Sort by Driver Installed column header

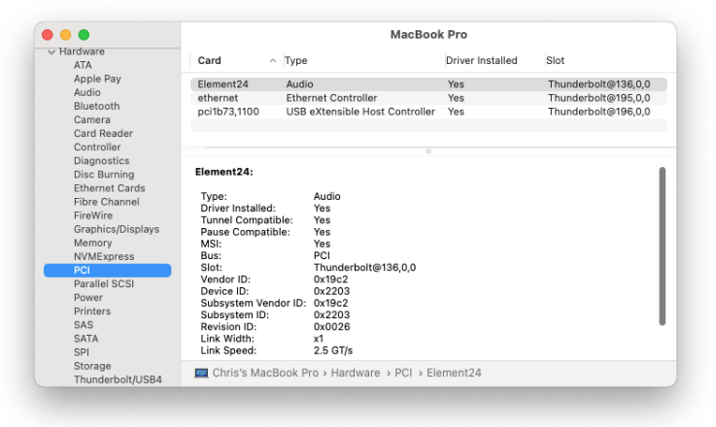pos(481,61)
